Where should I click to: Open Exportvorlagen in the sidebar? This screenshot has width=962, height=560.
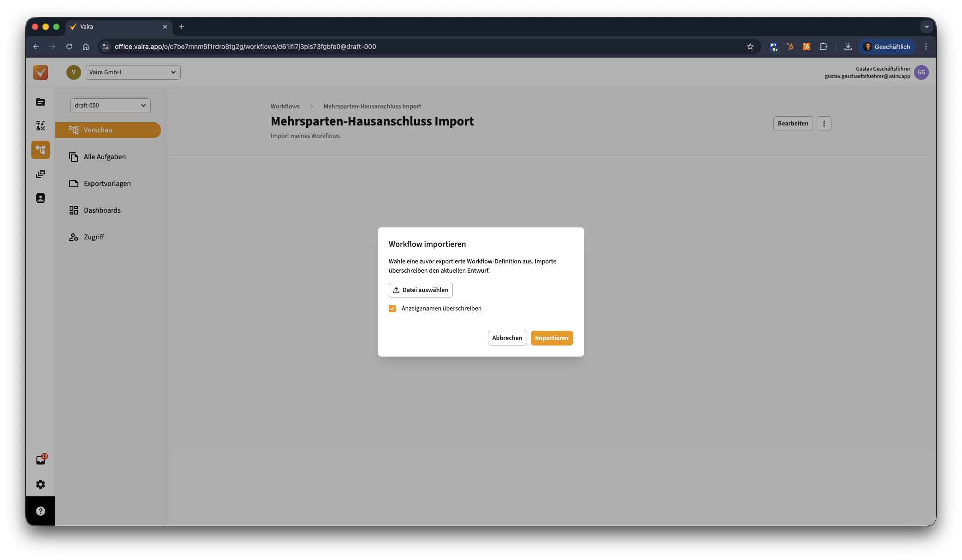[x=107, y=184]
